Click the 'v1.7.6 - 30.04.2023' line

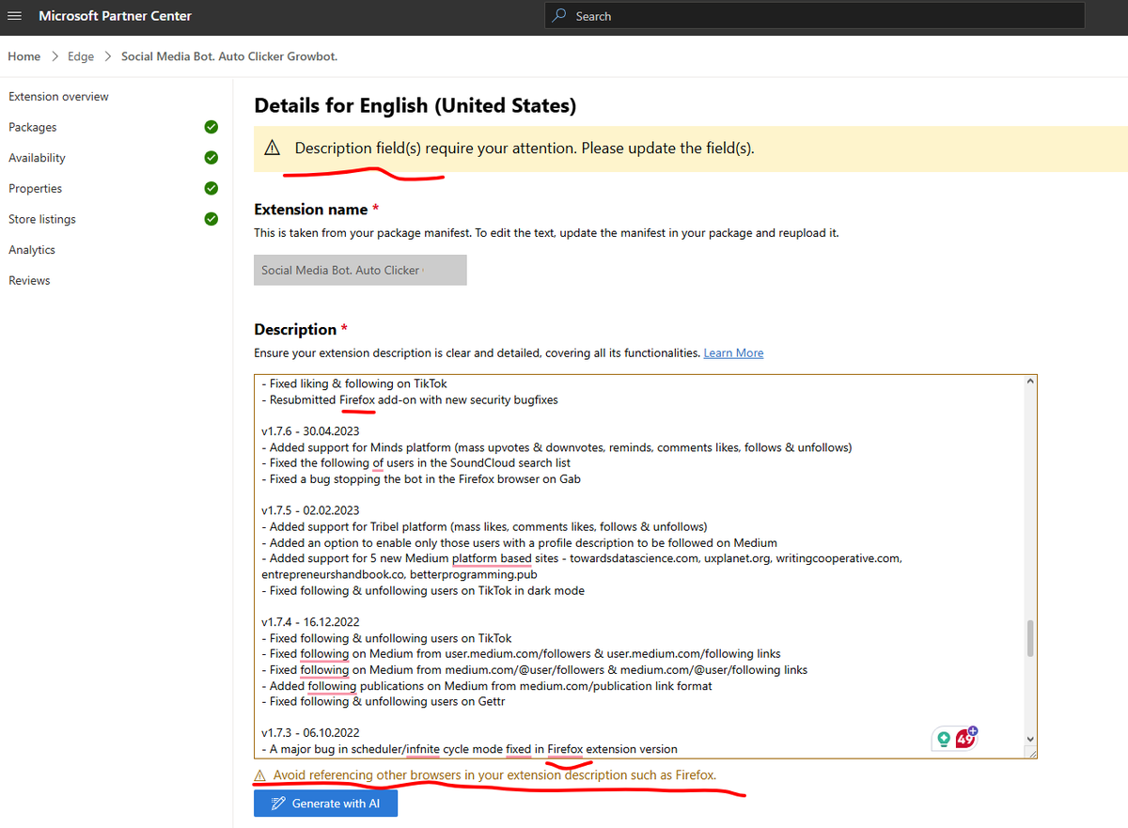tap(310, 431)
